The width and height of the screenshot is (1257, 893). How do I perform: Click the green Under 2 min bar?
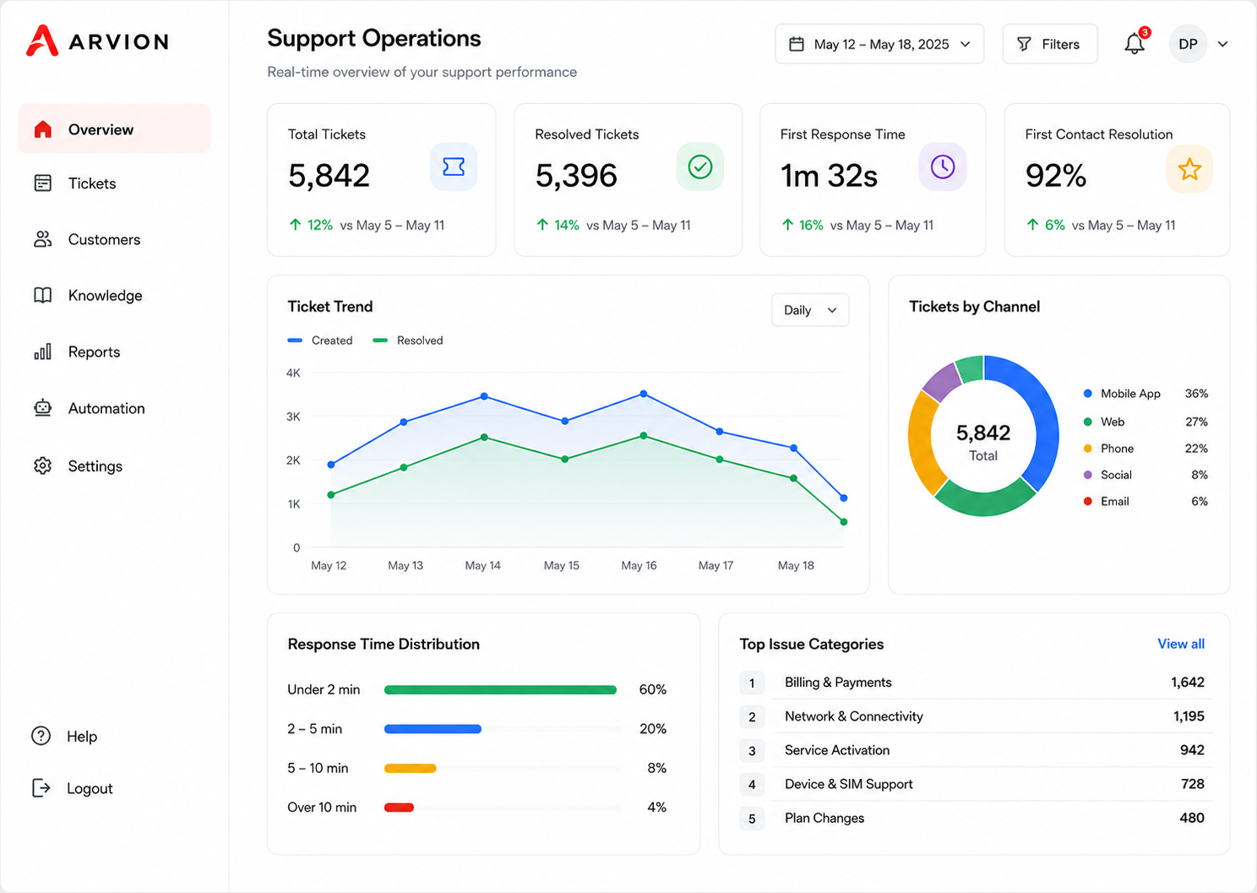click(x=500, y=689)
